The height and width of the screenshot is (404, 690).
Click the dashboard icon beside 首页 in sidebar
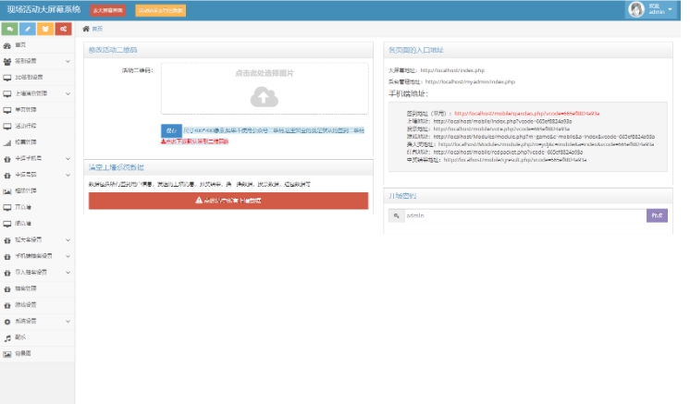tap(7, 45)
